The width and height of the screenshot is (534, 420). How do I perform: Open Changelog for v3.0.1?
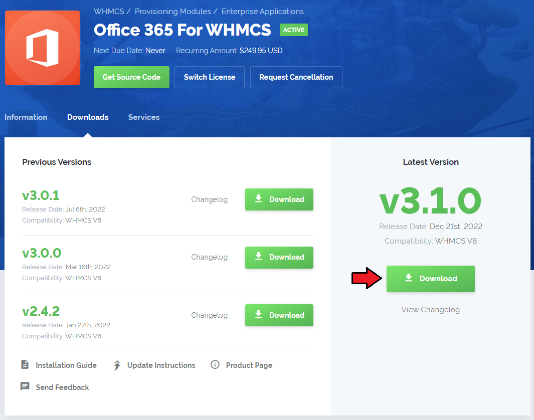(209, 199)
